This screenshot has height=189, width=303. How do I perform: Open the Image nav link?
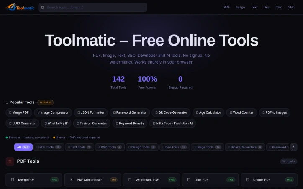[x=240, y=7]
